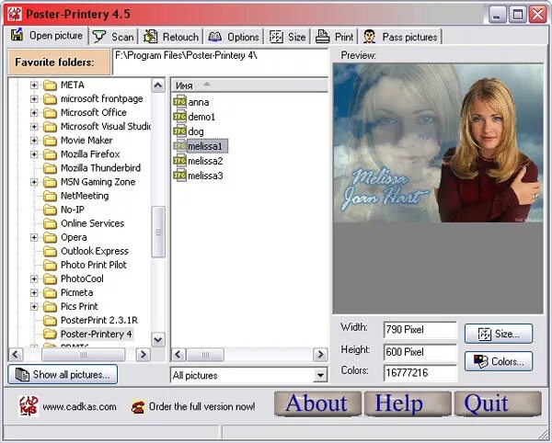This screenshot has width=552, height=443.
Task: Click the Colors... button
Action: click(x=499, y=361)
